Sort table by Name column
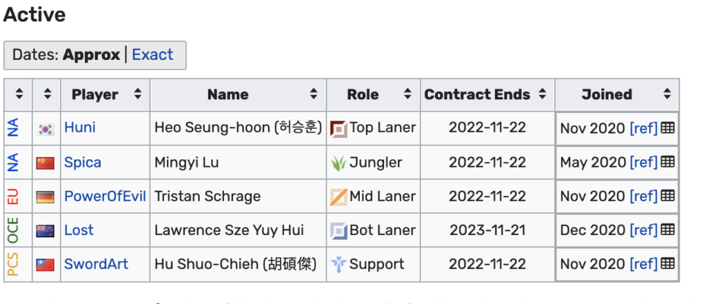The height and width of the screenshot is (304, 706). point(314,94)
